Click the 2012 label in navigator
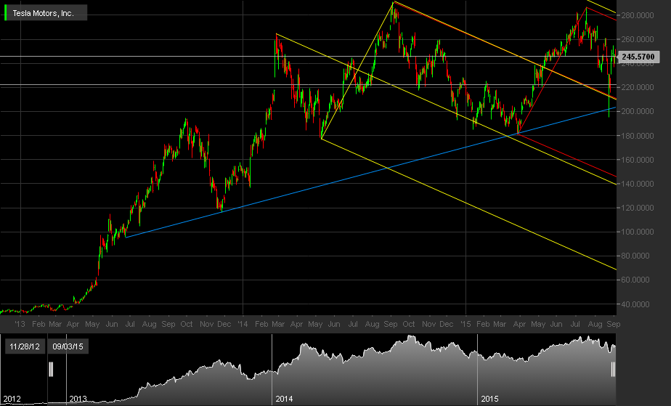Image resolution: width=671 pixels, height=406 pixels. pos(12,399)
